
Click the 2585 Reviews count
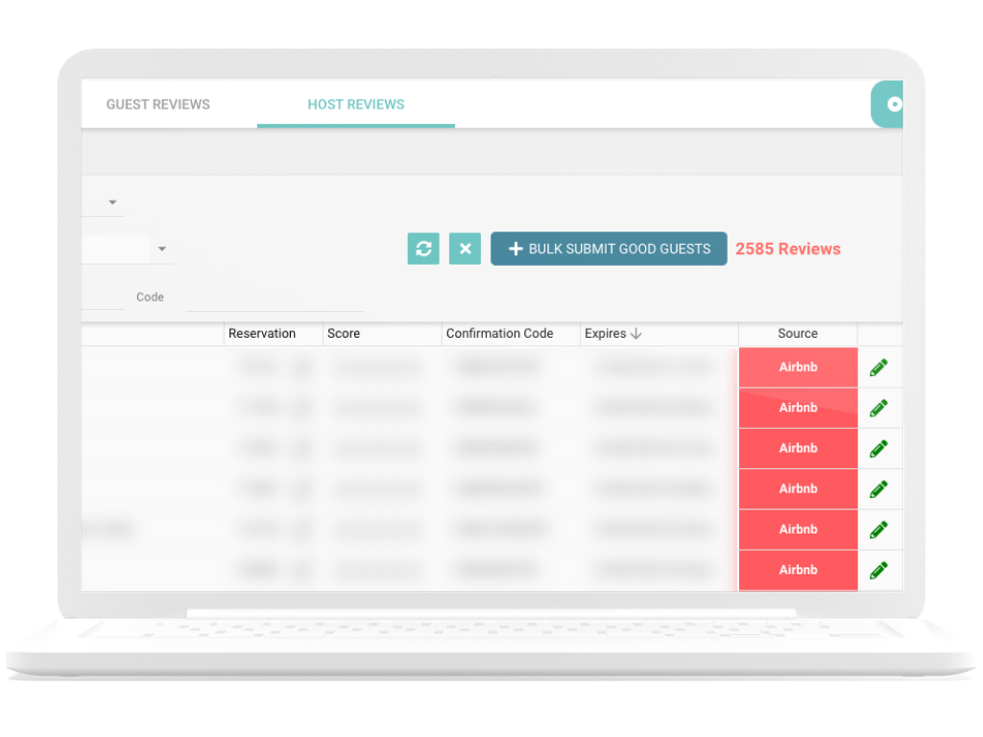point(788,249)
